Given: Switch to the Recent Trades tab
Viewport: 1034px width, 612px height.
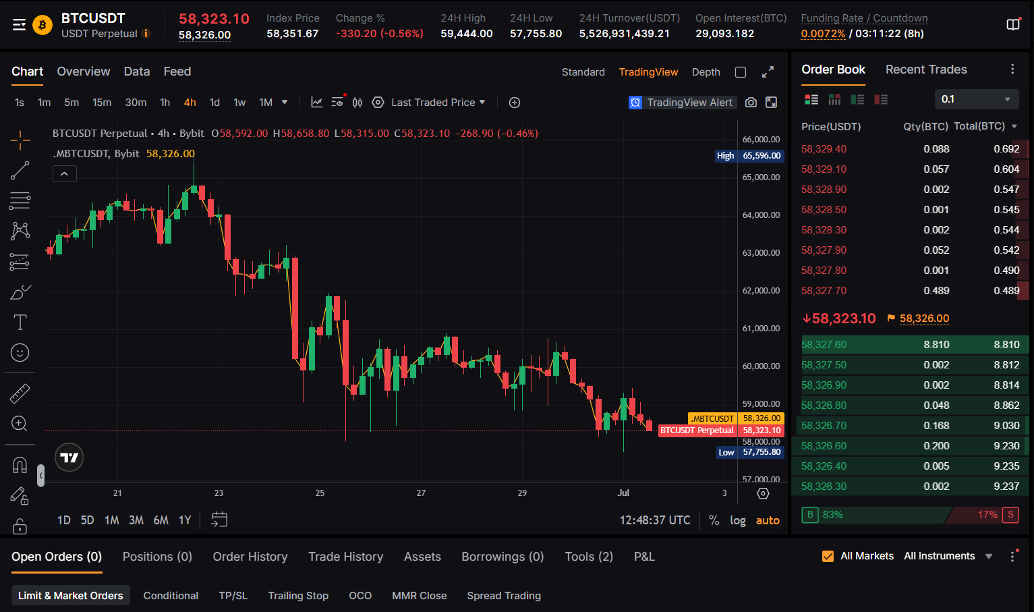Looking at the screenshot, I should [926, 69].
